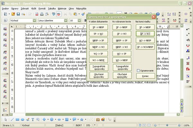
Task: Run spelling and grammar check icon
Action: (53, 14)
